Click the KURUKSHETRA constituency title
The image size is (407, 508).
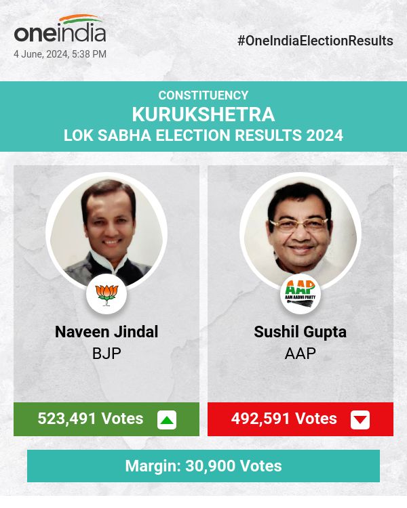[203, 114]
